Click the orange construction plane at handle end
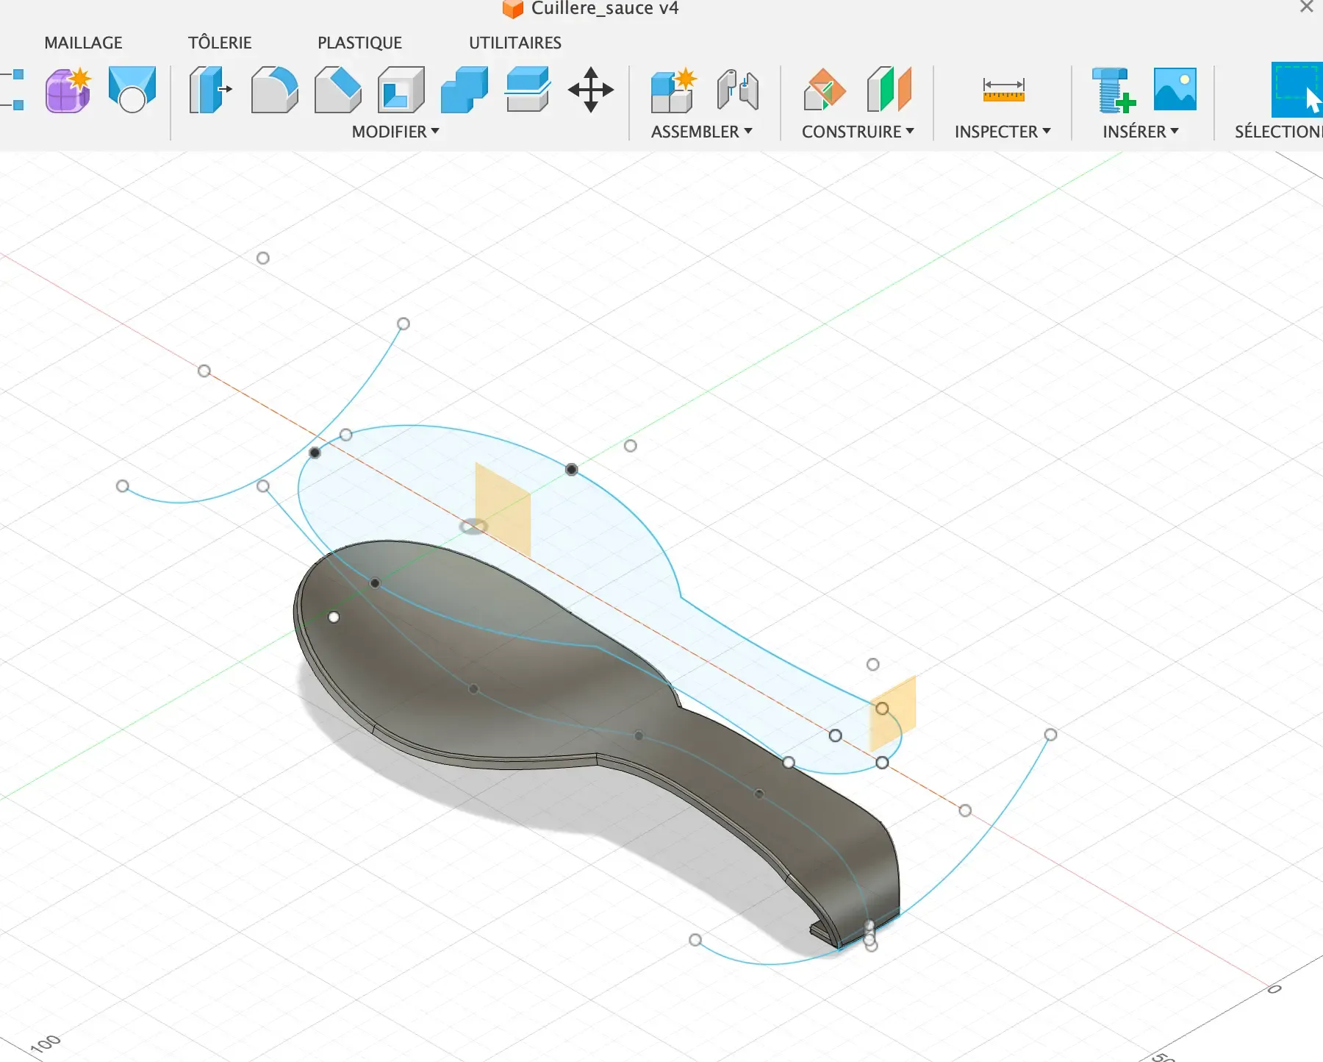Viewport: 1323px width, 1062px height. 893,713
